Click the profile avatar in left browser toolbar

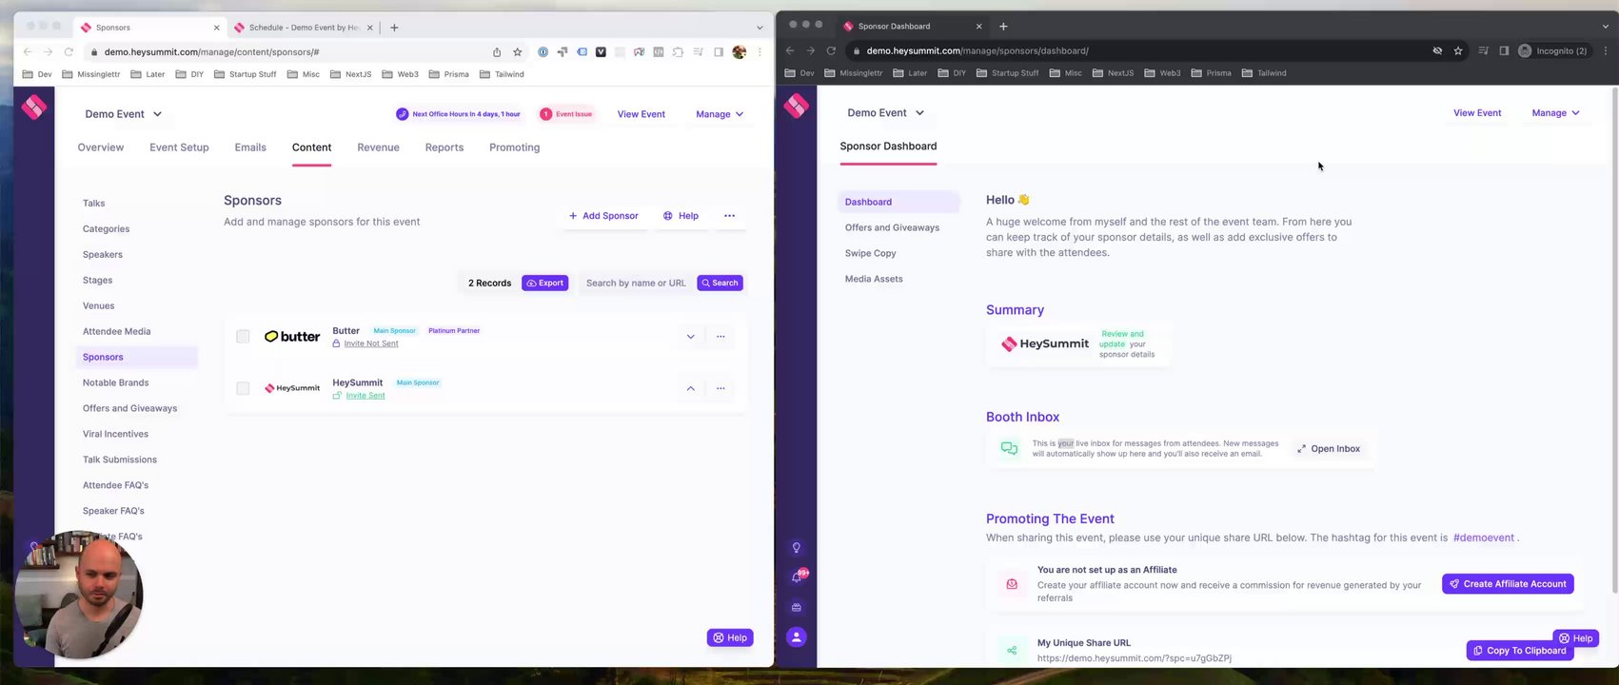[740, 52]
